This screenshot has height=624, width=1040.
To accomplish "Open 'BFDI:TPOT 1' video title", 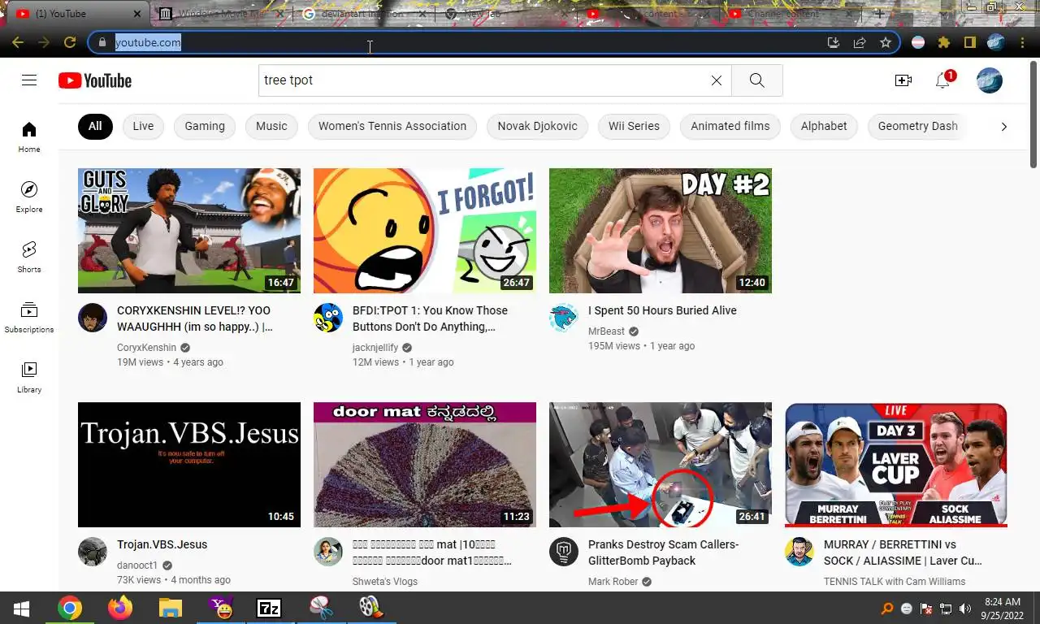I will tap(430, 318).
